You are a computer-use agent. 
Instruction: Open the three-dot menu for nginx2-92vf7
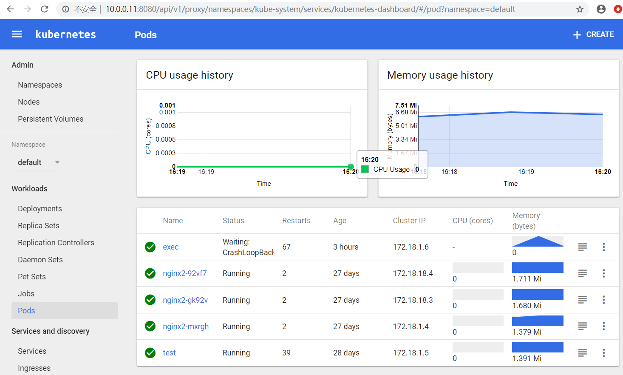point(603,273)
